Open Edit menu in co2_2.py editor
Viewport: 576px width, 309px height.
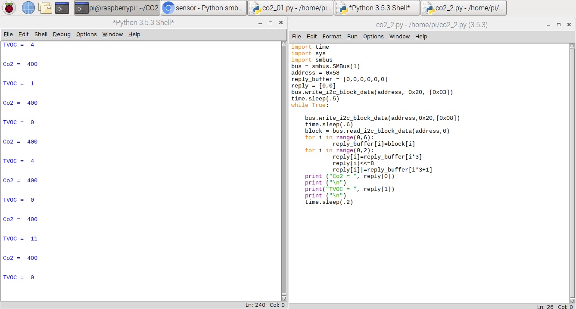(x=311, y=37)
